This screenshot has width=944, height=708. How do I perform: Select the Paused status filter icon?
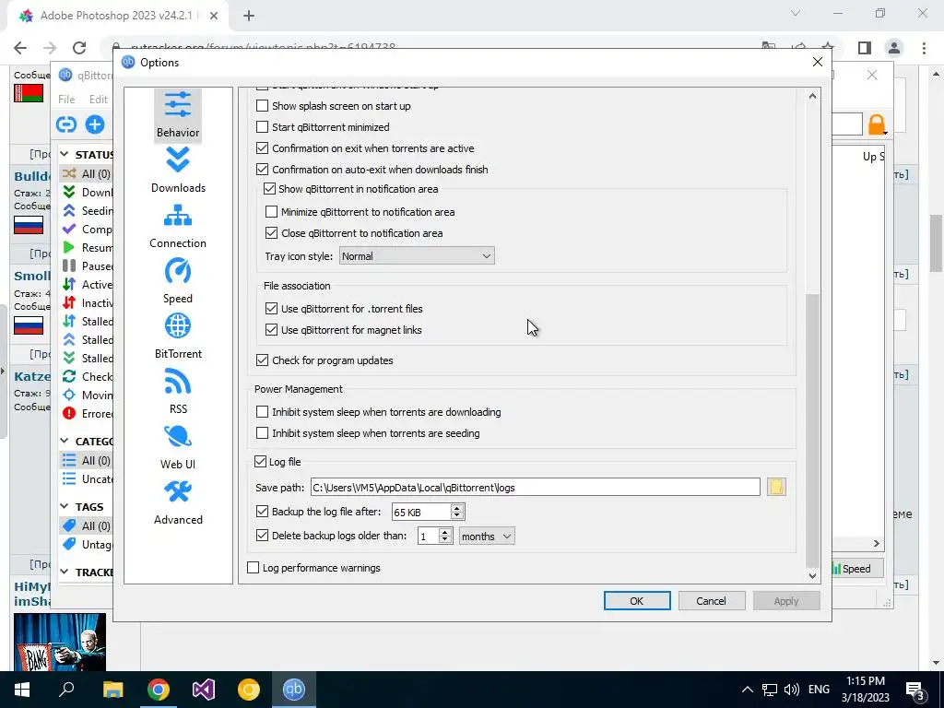pyautogui.click(x=69, y=266)
